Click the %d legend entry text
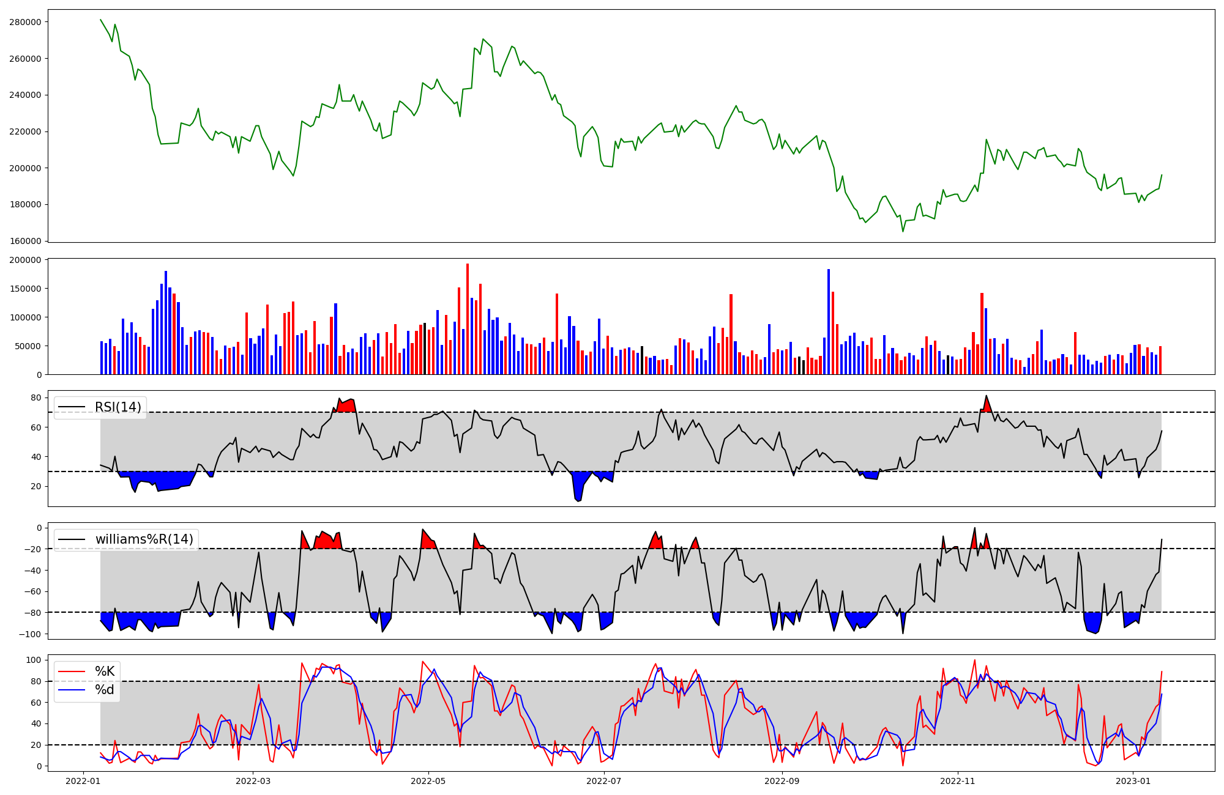1224x795 pixels. click(105, 690)
